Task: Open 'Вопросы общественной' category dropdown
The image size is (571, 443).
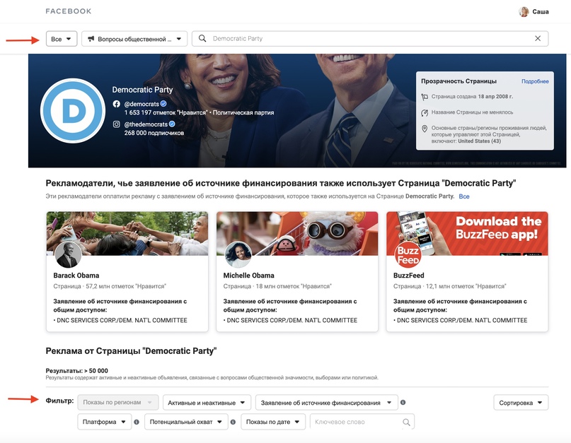Action: (134, 39)
